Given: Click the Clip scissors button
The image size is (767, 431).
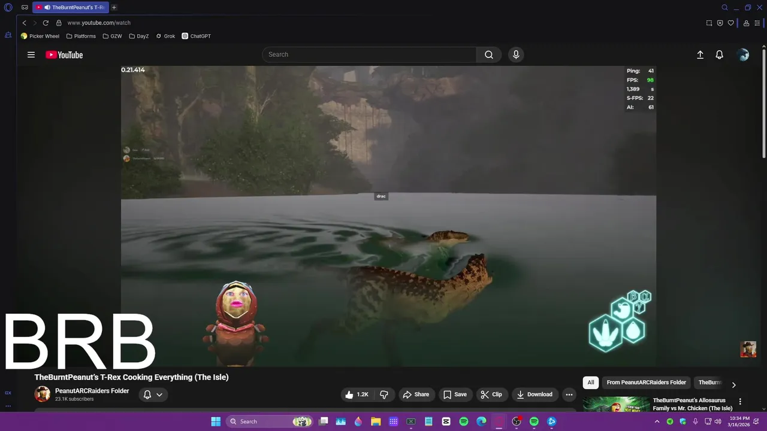Looking at the screenshot, I should click(491, 394).
